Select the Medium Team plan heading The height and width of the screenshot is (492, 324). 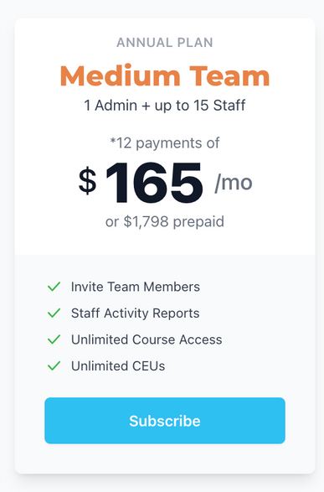165,75
